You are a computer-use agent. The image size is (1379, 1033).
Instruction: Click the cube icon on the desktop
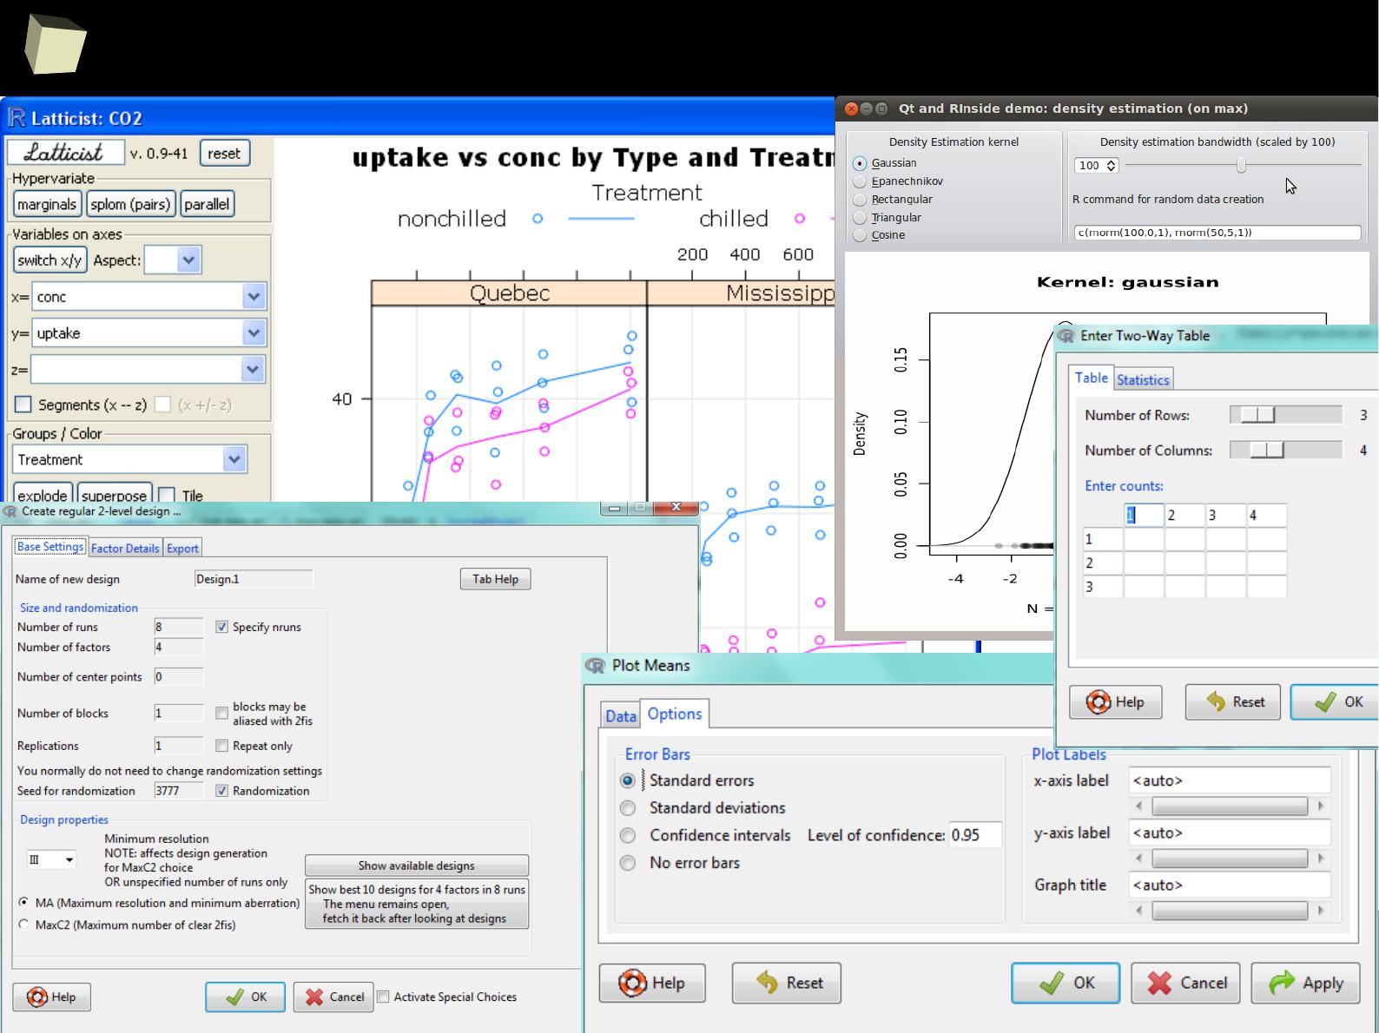[55, 44]
